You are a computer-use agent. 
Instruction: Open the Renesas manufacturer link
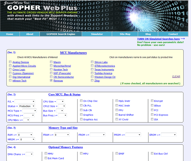coord(58,81)
